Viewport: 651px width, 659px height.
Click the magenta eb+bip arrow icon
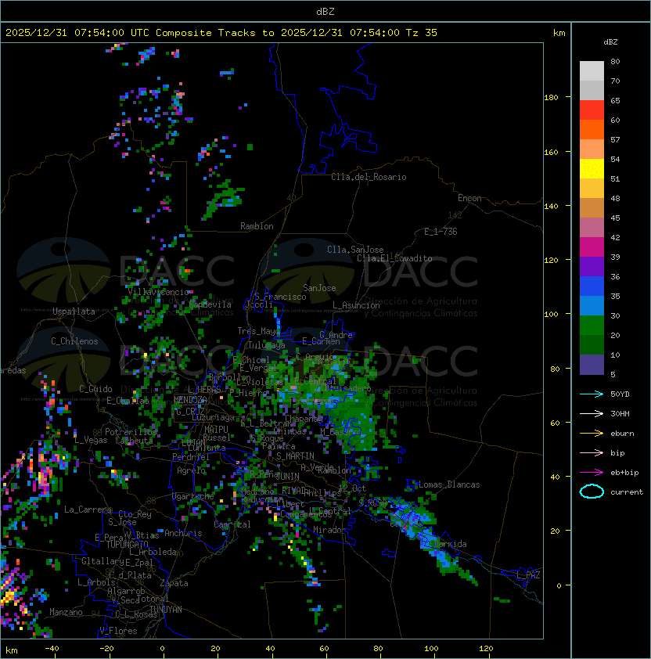592,472
